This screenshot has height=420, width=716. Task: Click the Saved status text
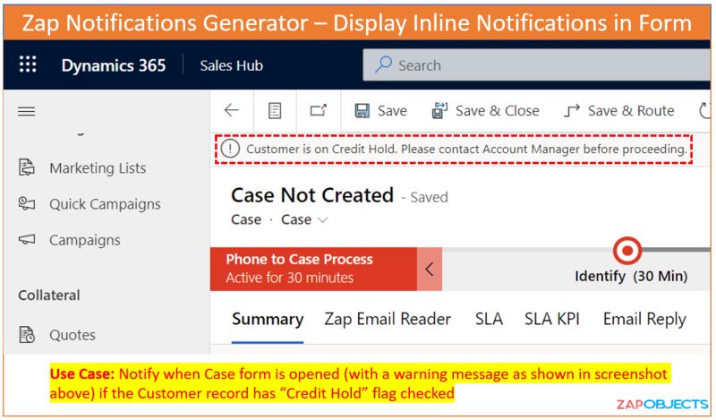click(x=430, y=197)
